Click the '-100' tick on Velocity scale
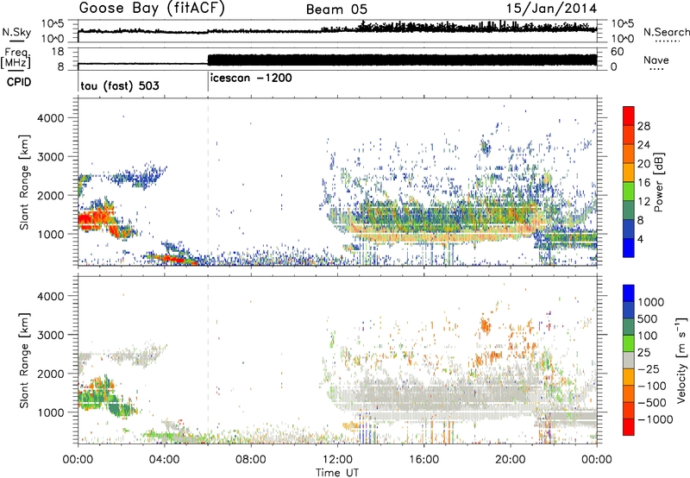 pos(652,386)
